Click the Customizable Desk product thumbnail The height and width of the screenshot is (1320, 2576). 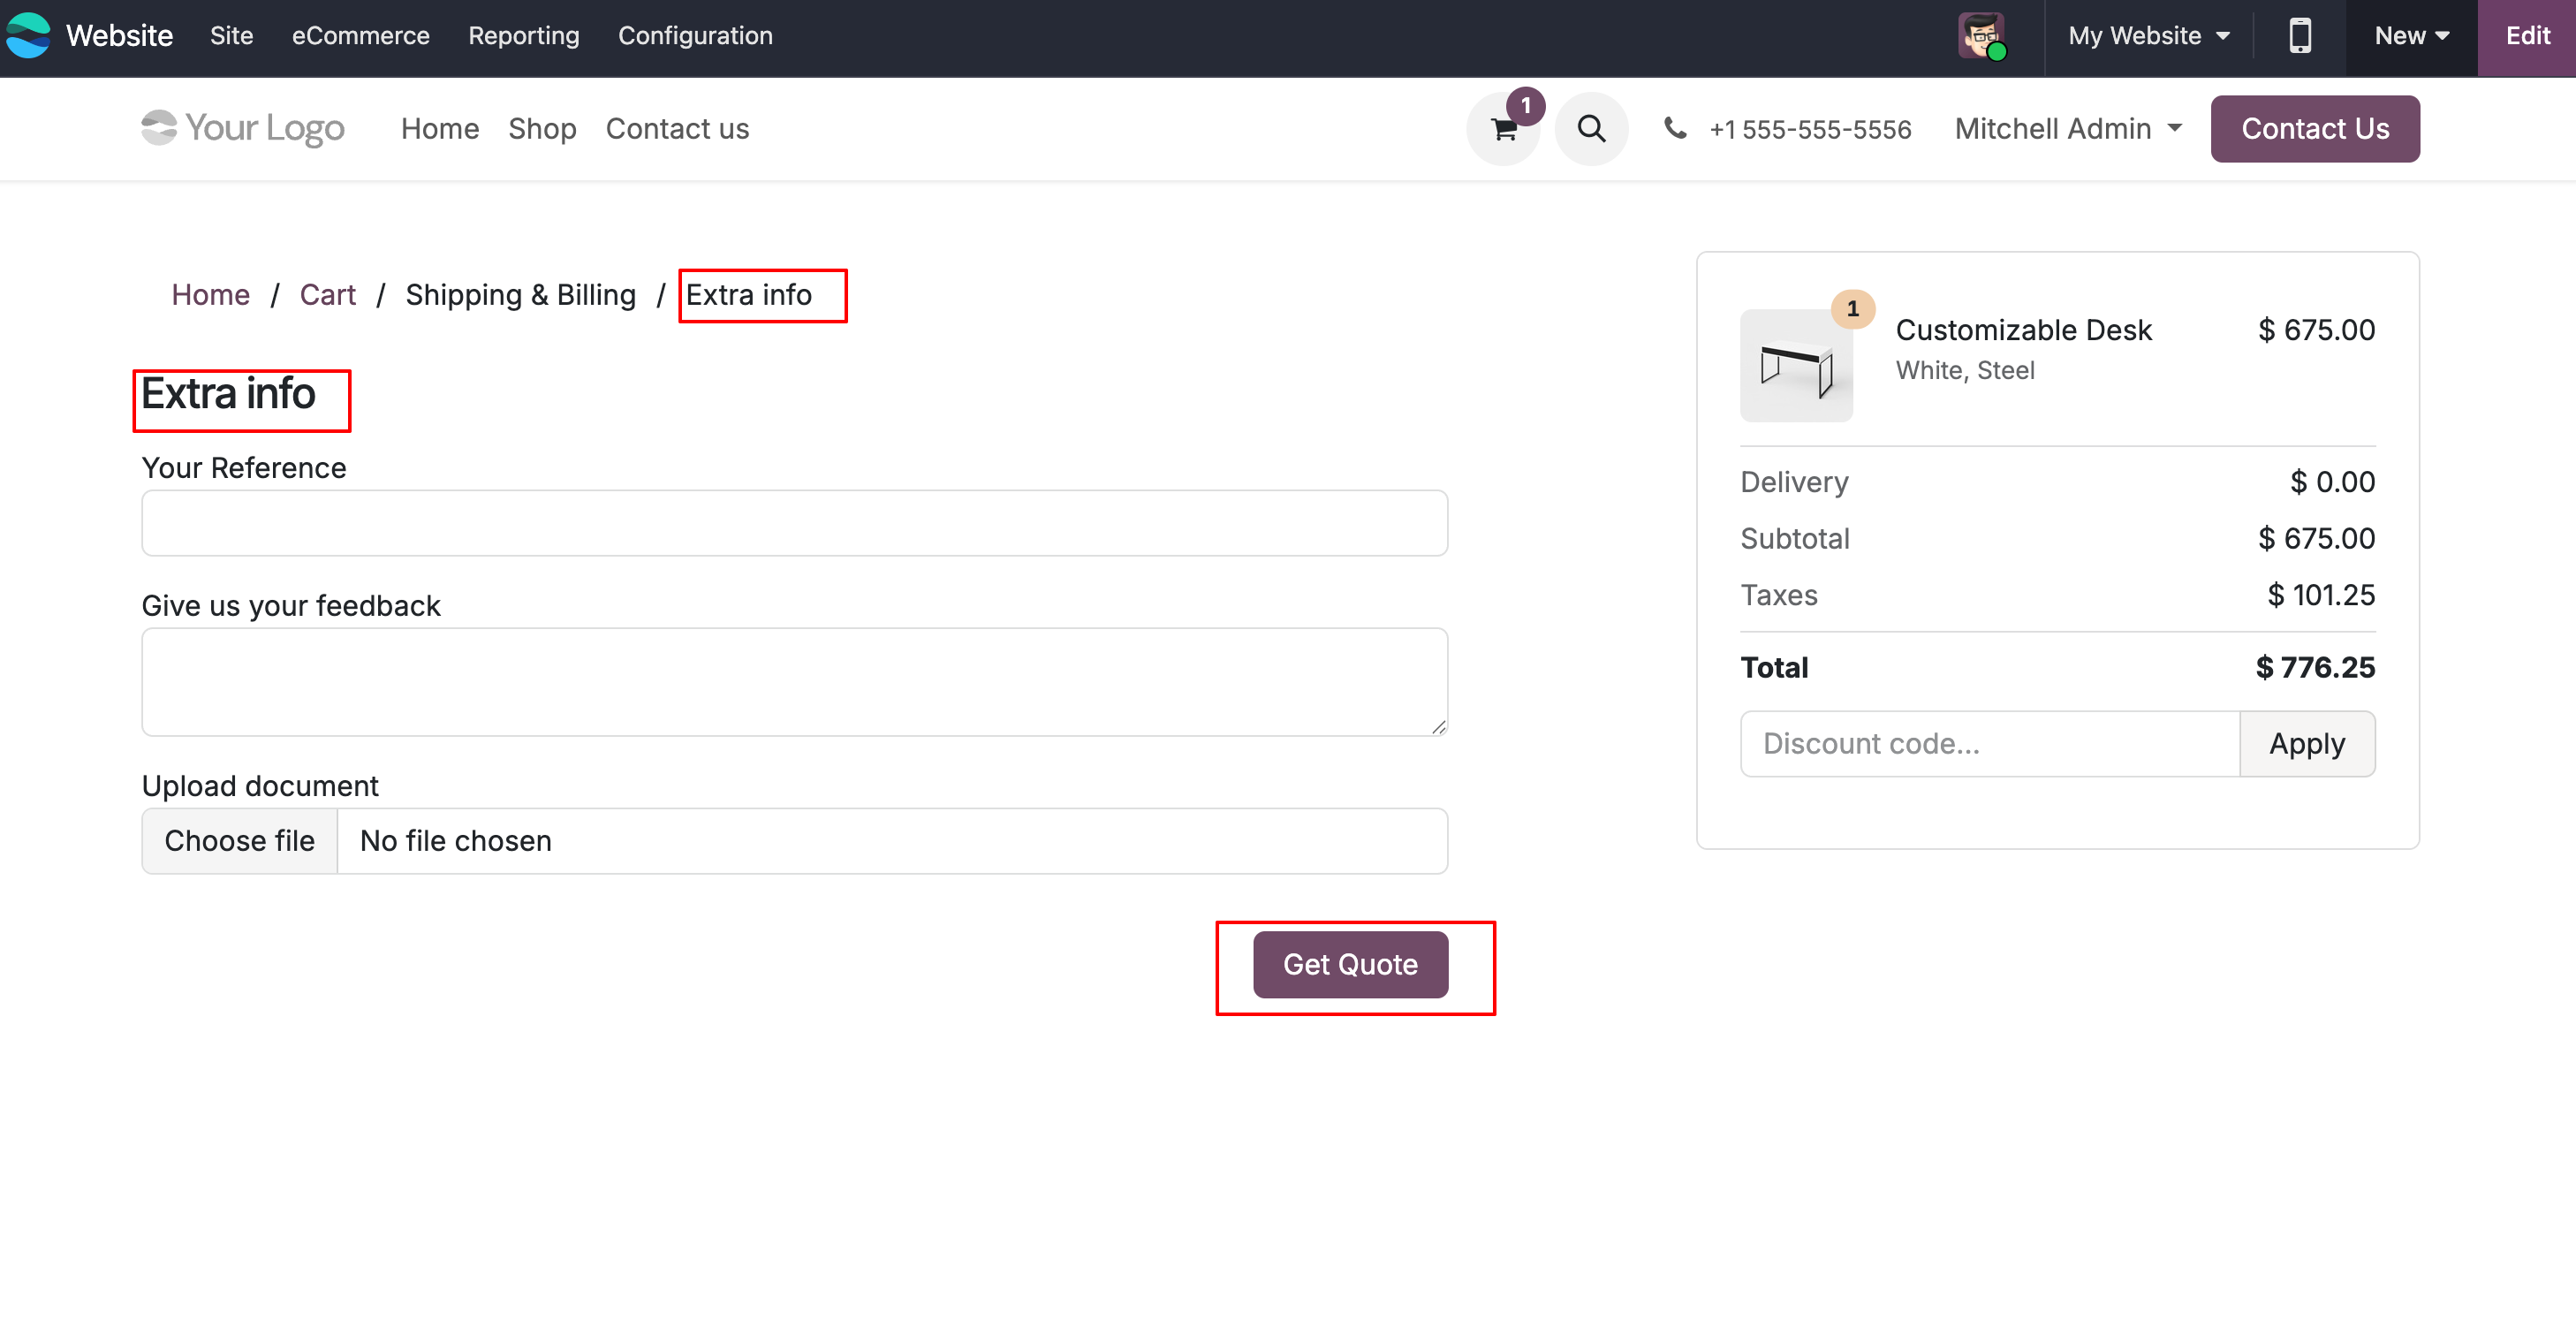pyautogui.click(x=1796, y=365)
